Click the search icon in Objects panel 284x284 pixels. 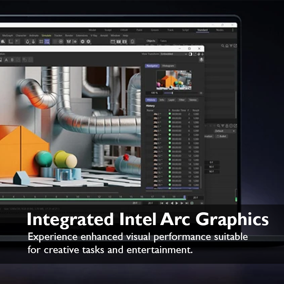[x=223, y=46]
